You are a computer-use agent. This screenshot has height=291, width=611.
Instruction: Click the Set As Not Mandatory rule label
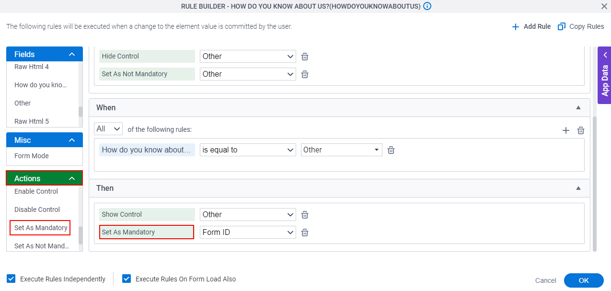click(147, 74)
